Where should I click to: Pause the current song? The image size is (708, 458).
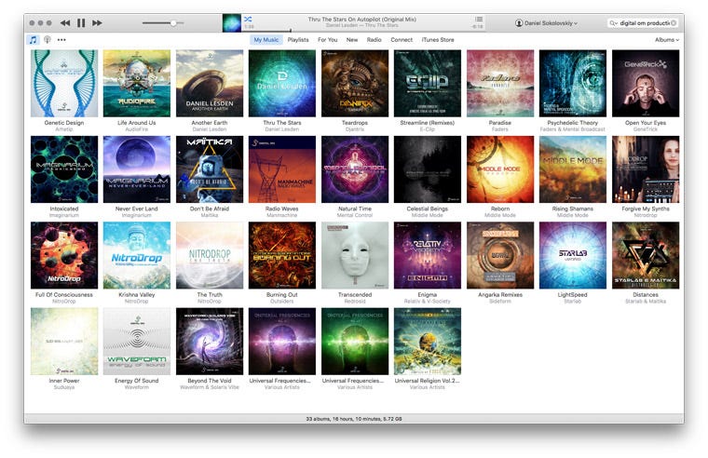[x=81, y=22]
